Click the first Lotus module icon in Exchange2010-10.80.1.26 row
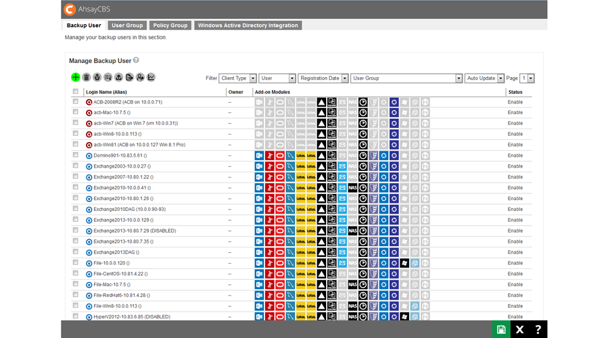Viewport: 602px width, 338px height. point(300,199)
